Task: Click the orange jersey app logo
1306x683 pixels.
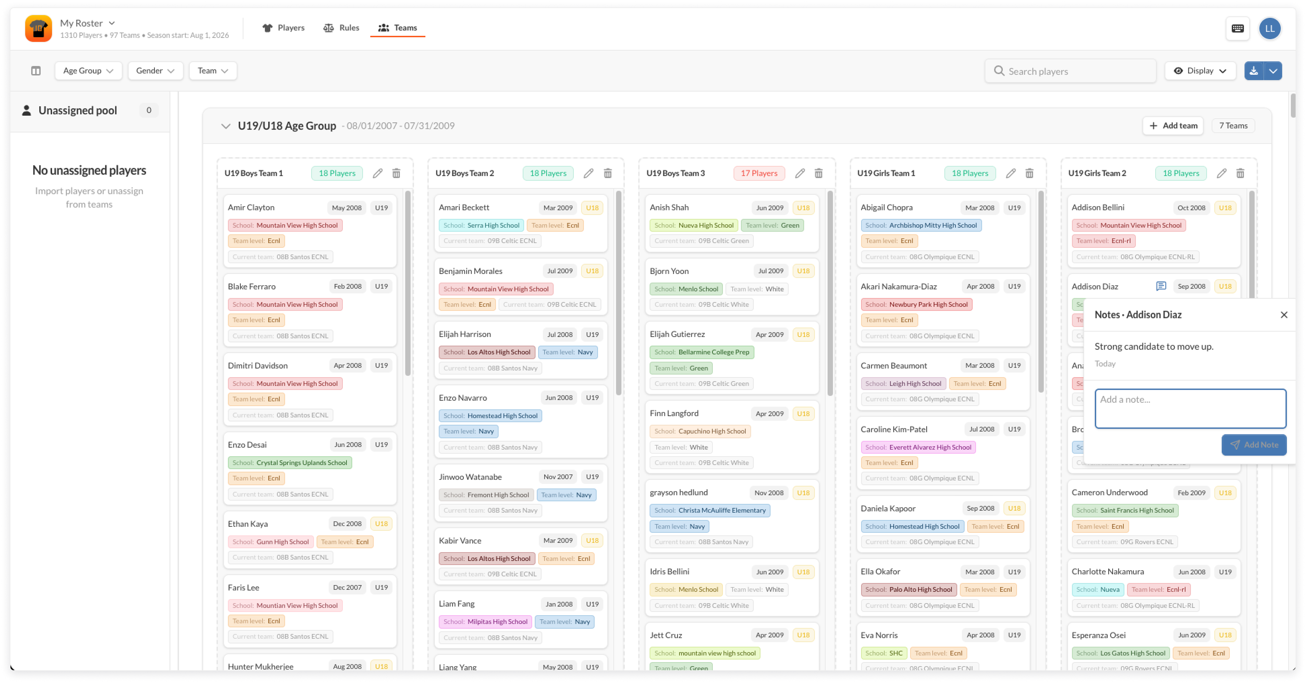Action: (x=39, y=29)
